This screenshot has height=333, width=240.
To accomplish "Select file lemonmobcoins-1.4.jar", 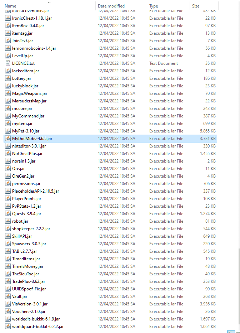I will [34, 48].
